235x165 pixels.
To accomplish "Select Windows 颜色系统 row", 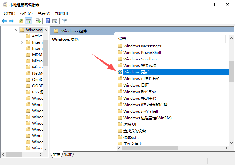I will tap(140, 92).
